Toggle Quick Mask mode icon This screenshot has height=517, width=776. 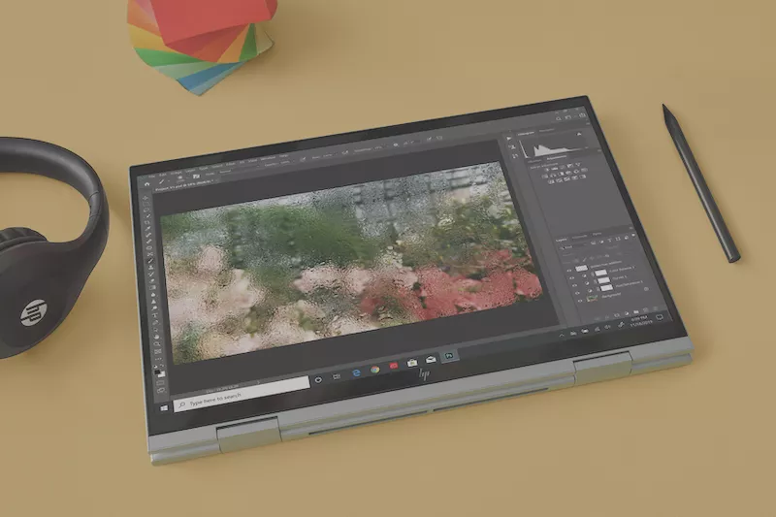point(160,383)
